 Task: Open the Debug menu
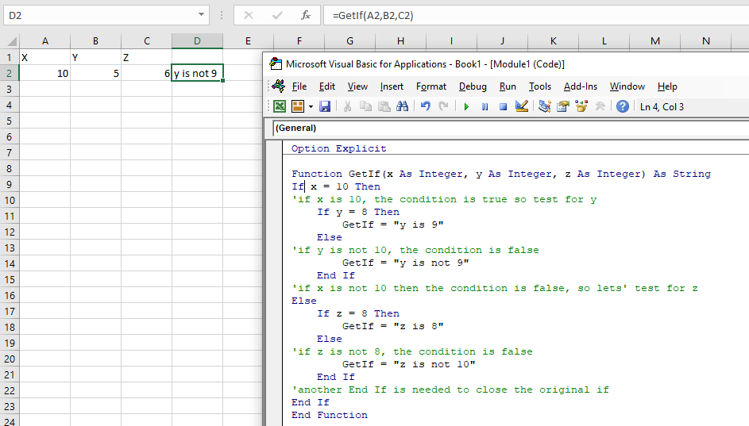point(473,86)
